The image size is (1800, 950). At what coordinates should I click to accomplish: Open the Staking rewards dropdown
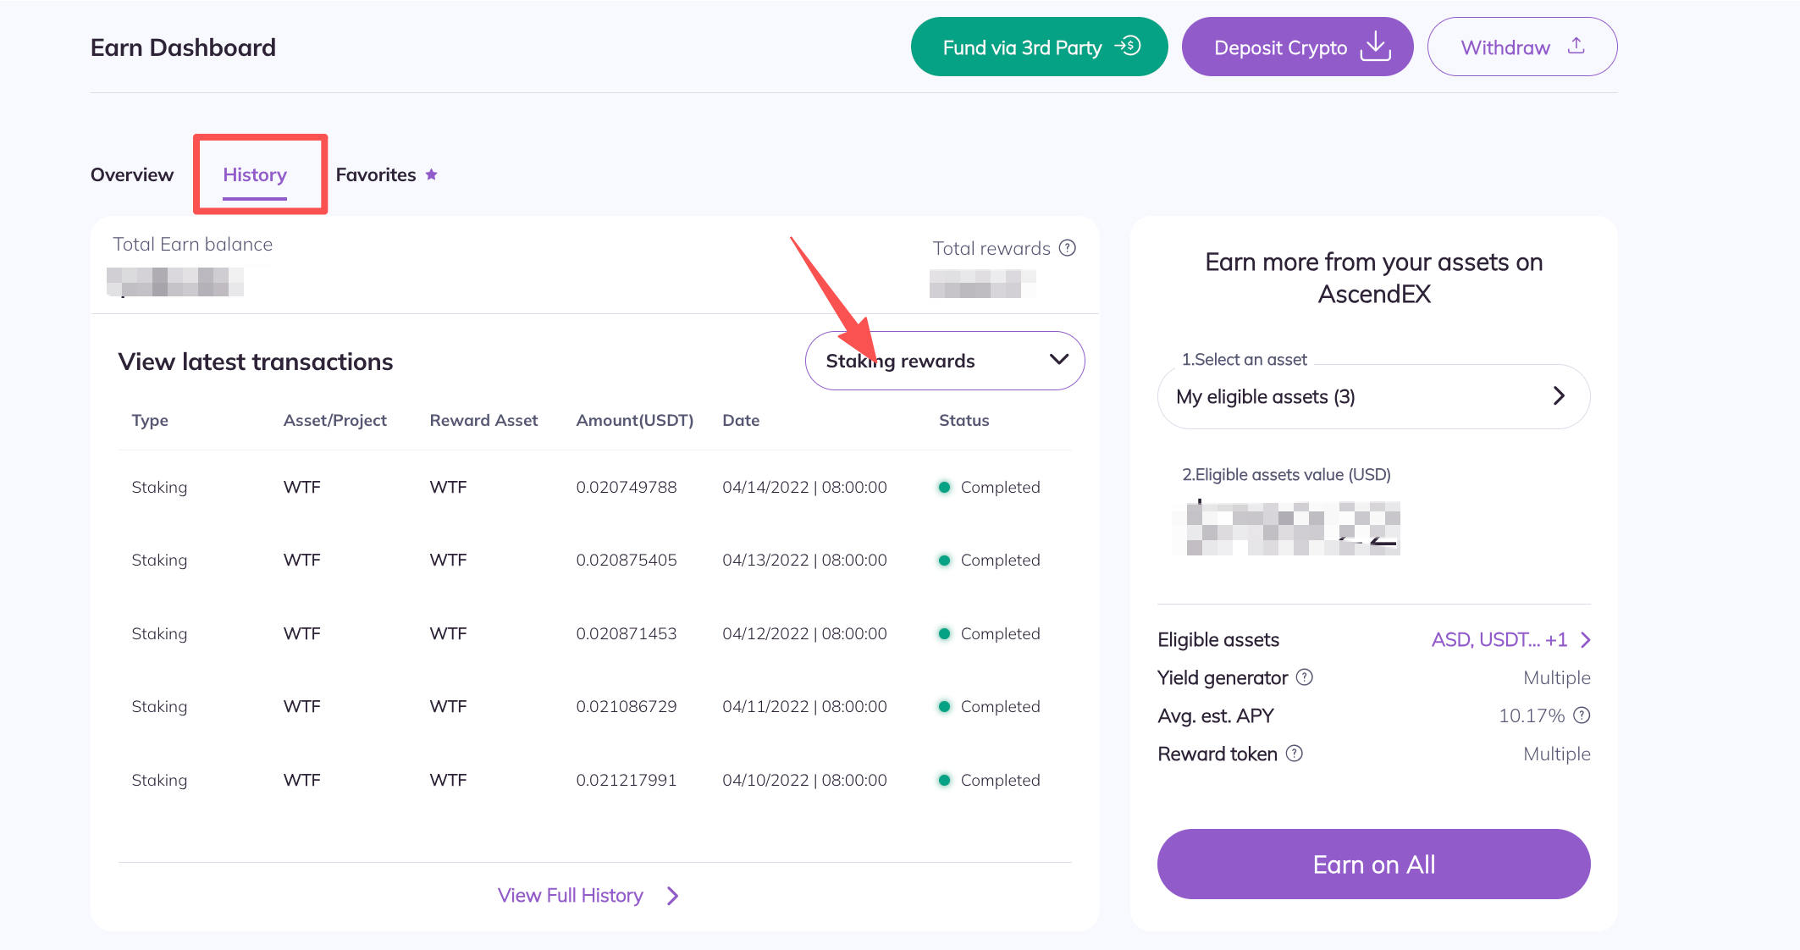pos(944,361)
